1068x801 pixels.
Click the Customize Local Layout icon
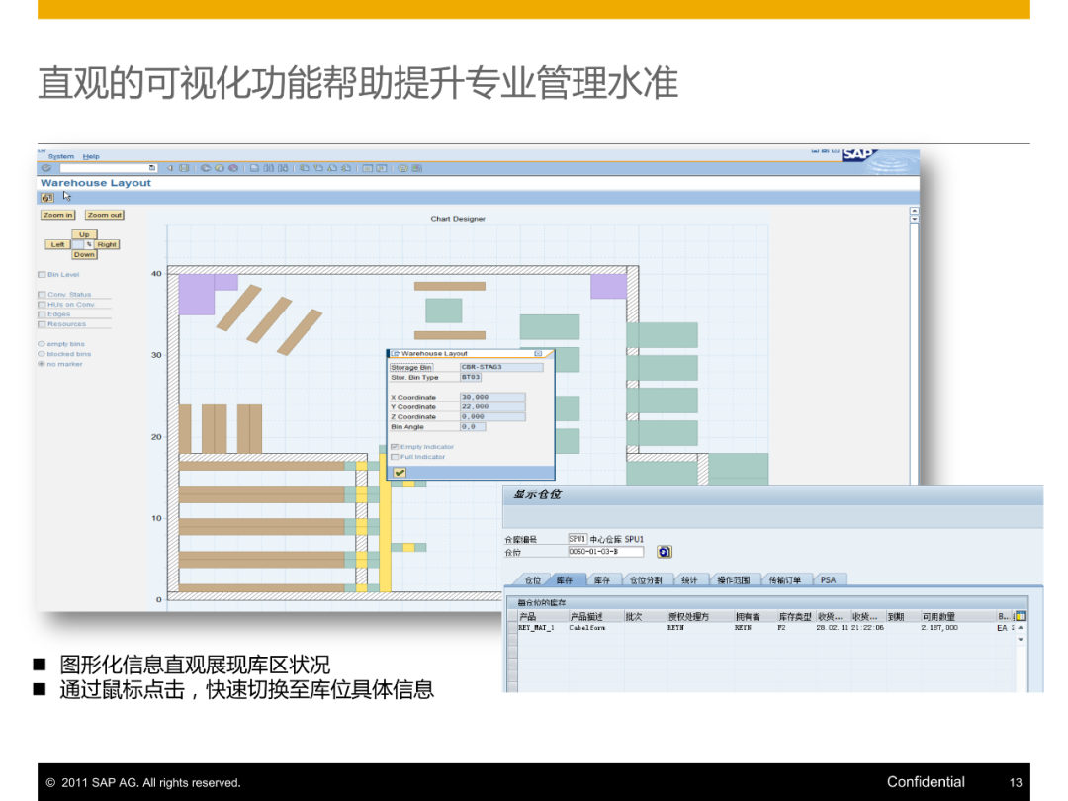pyautogui.click(x=417, y=168)
